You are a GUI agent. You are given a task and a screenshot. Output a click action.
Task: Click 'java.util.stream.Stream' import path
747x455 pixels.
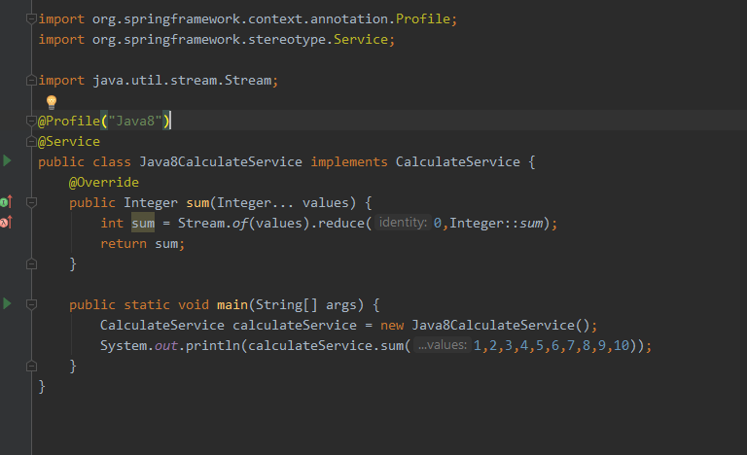182,80
